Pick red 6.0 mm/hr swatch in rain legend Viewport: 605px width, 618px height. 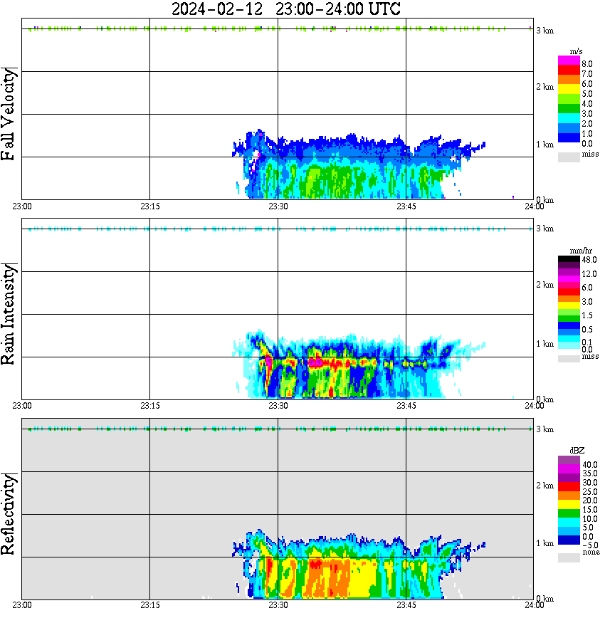pos(569,292)
